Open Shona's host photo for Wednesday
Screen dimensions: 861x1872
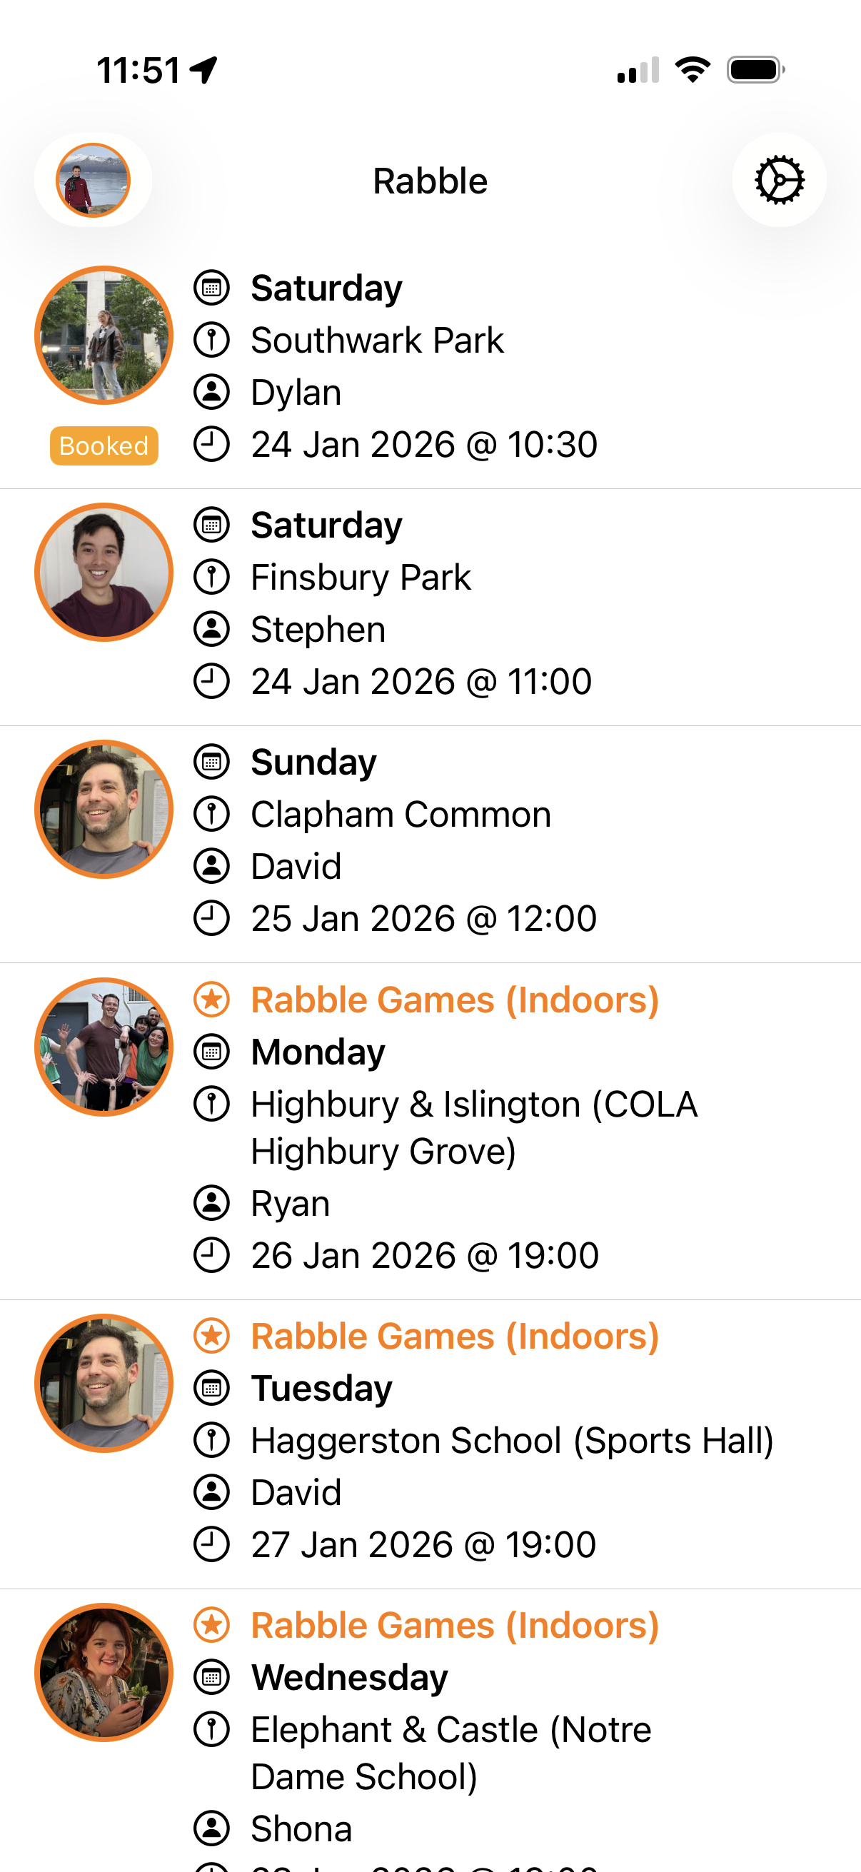(104, 1672)
